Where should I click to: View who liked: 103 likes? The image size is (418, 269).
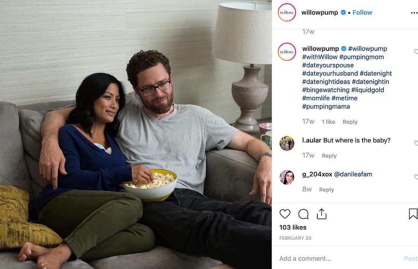[x=293, y=228]
